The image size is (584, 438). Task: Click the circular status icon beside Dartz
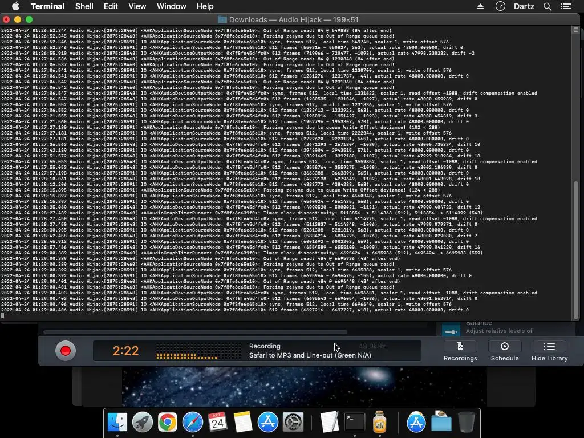click(500, 6)
